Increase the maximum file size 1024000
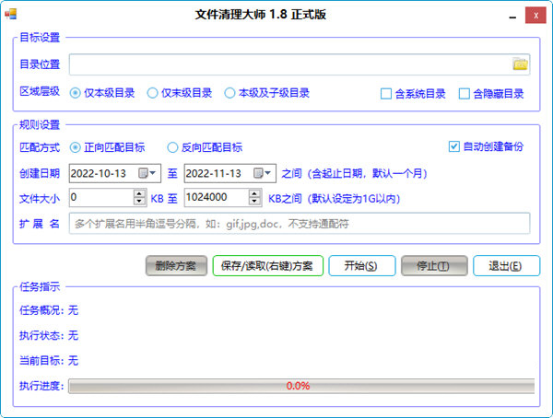The width and height of the screenshot is (553, 418). 254,193
